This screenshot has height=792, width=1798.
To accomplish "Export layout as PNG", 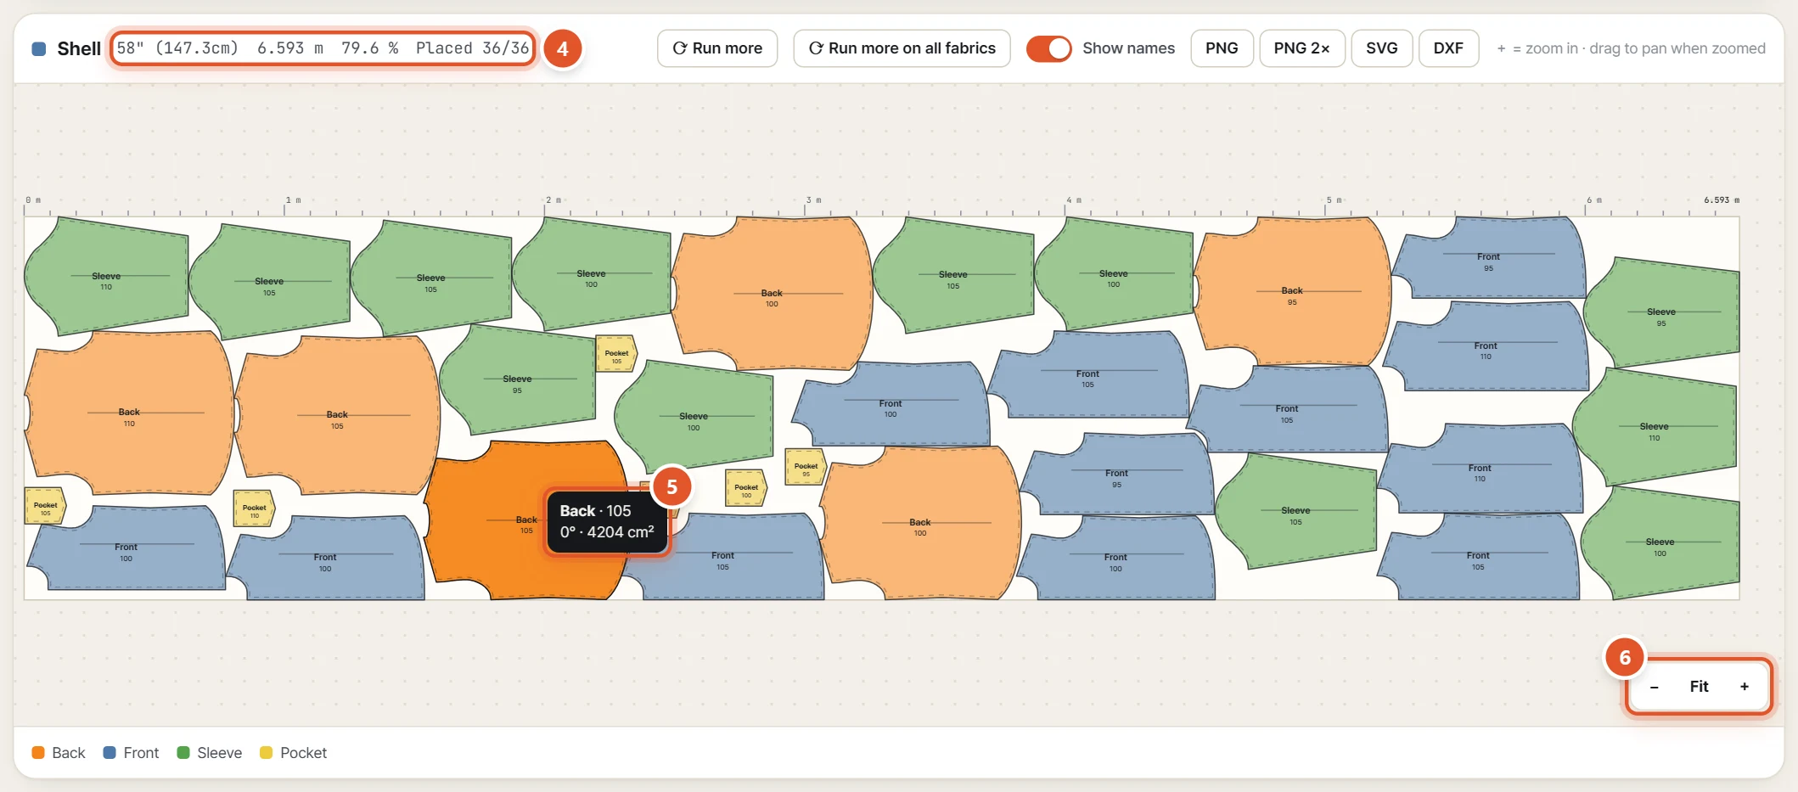I will [x=1222, y=48].
